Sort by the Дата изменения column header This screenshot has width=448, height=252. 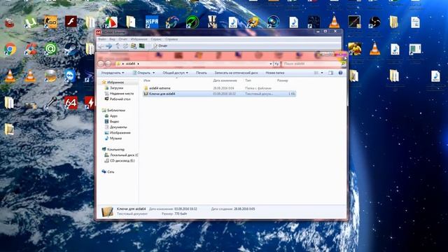(x=225, y=80)
